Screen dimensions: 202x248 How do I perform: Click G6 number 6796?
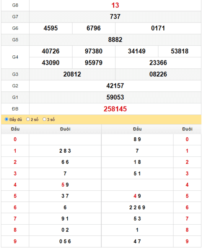tap(94, 28)
